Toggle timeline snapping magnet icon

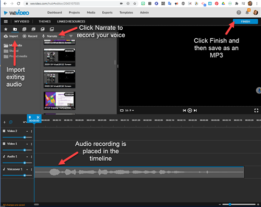point(10,122)
